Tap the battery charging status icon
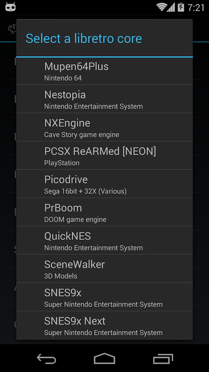 click(181, 7)
